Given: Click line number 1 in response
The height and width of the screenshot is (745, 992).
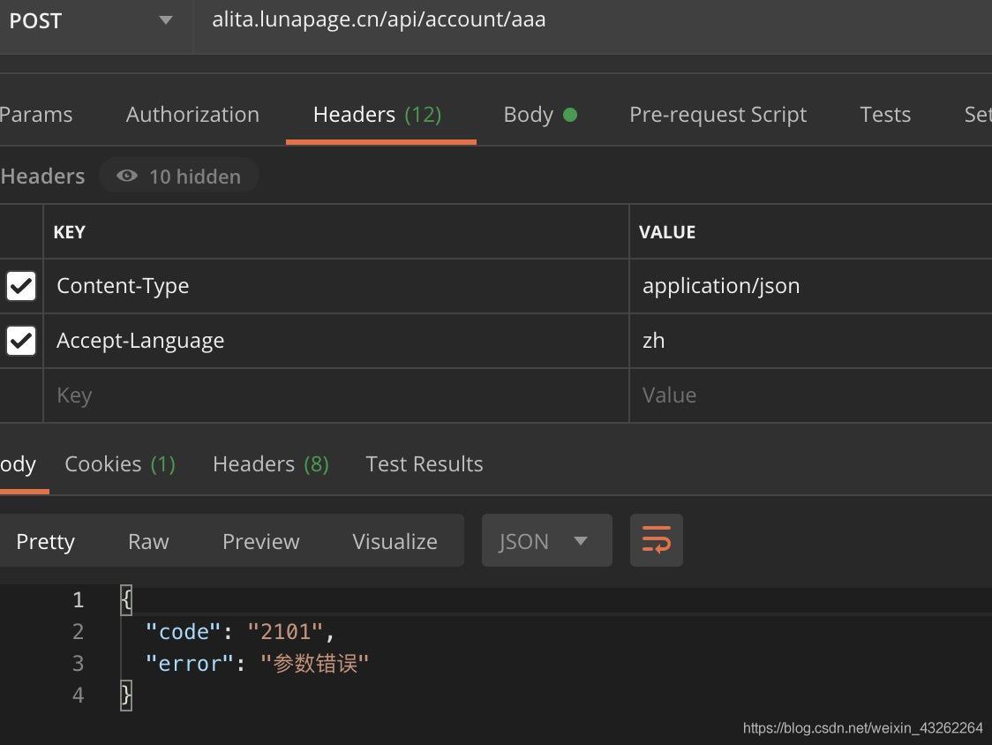Looking at the screenshot, I should [78, 599].
